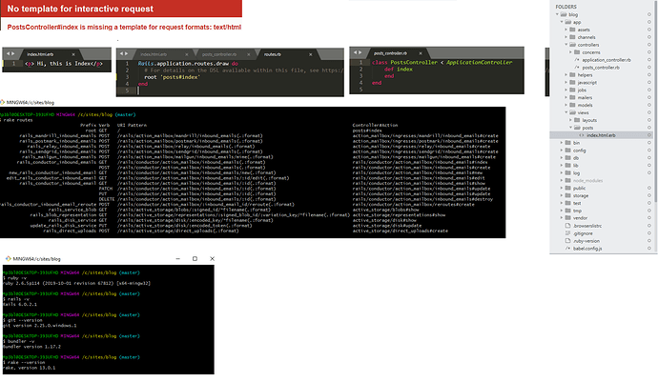Click the javascript folder icon in the sidebar

[x=572, y=82]
